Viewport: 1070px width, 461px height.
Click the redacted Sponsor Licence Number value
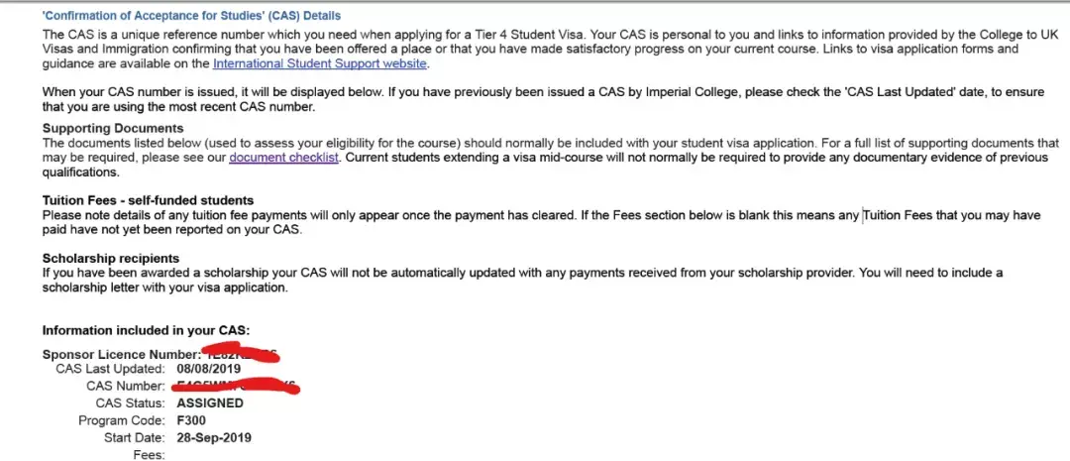240,353
